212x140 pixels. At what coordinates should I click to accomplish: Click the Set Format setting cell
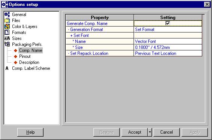168,29
